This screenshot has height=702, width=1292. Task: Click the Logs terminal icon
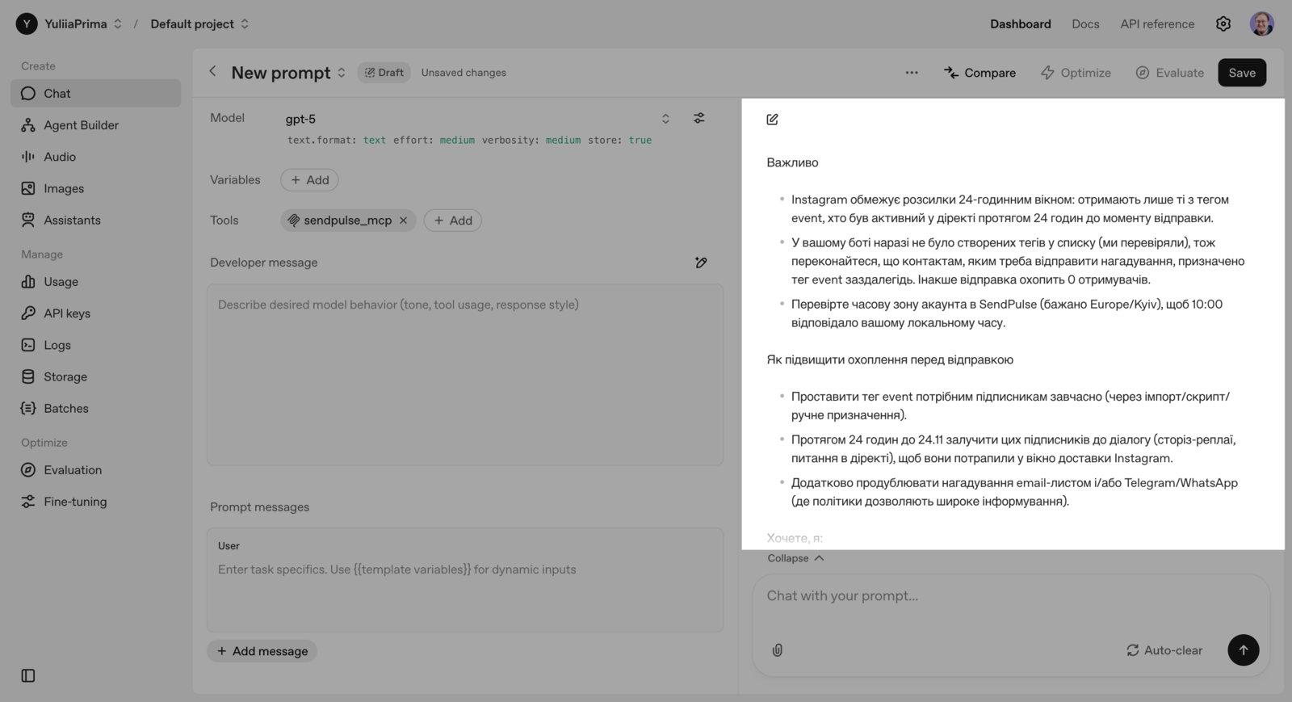pos(28,345)
